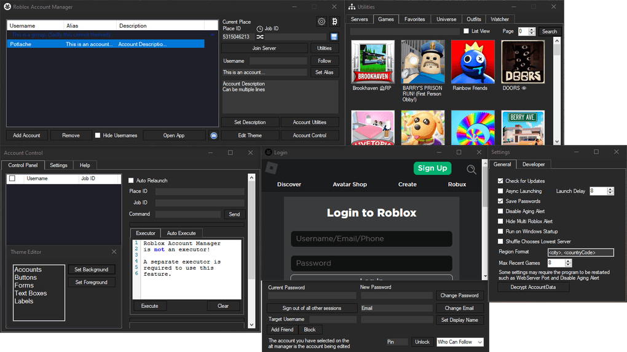Viewport: 627px width, 352px height.
Task: Select the Rainbow Friends game thumbnail
Action: coord(473,61)
